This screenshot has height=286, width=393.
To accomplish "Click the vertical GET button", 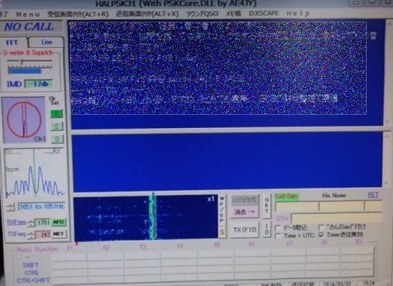I will coord(267,206).
